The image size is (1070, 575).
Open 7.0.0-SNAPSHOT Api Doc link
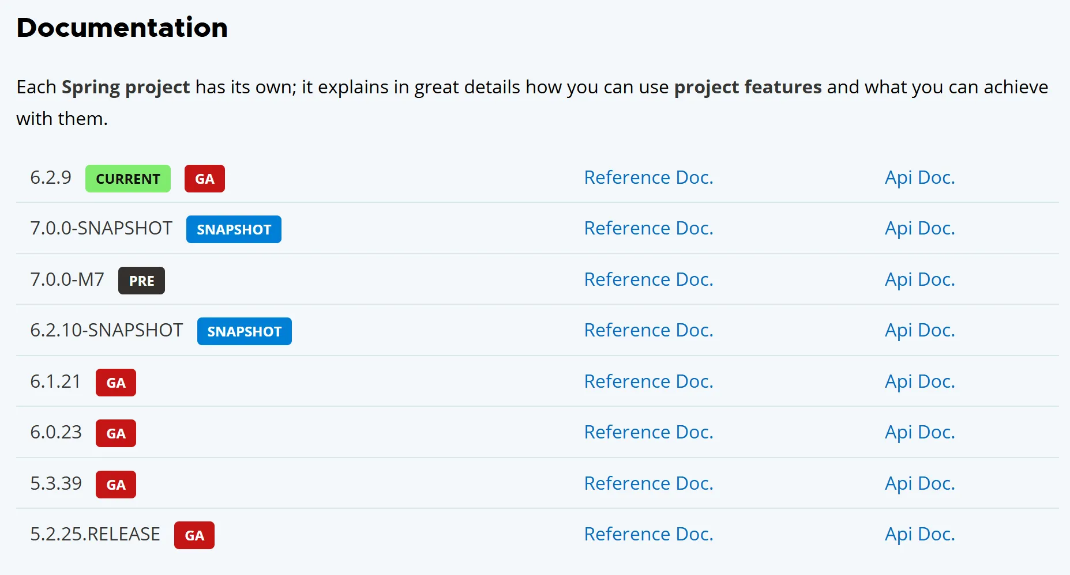[x=919, y=228]
